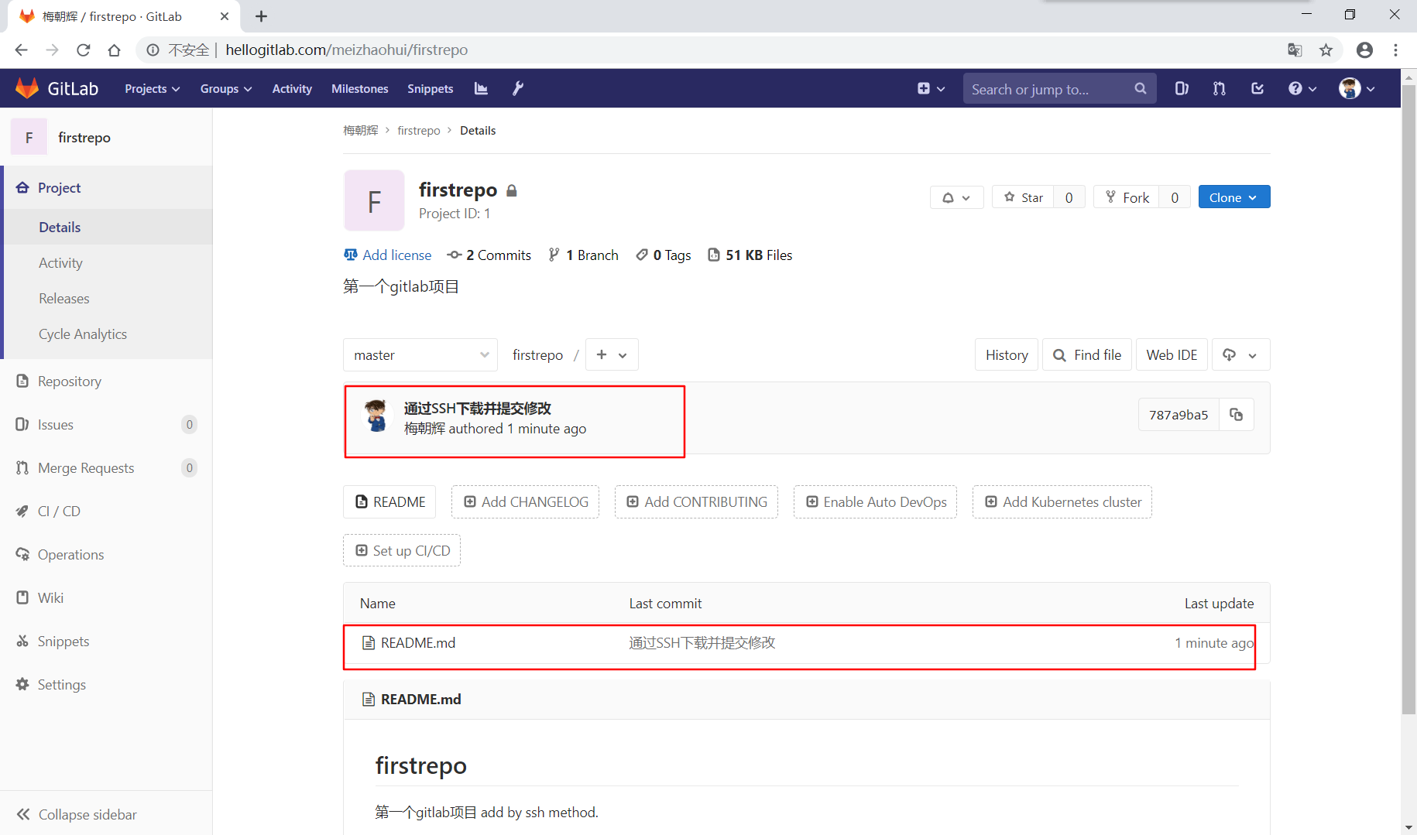The width and height of the screenshot is (1417, 835).
Task: Open the user avatar dropdown menu
Action: tap(1357, 88)
